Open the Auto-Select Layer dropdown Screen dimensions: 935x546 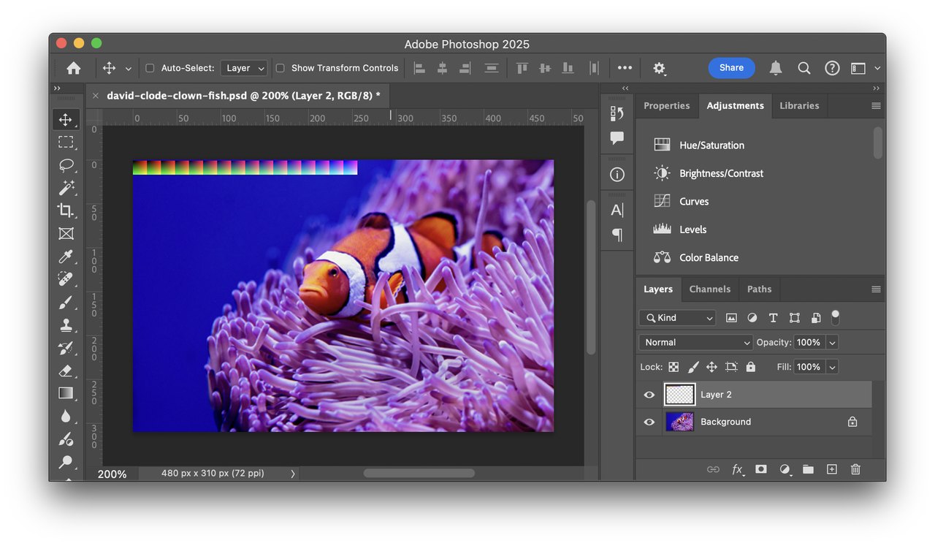click(244, 68)
